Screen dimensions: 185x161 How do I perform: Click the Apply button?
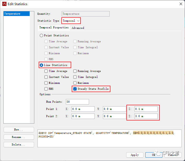(135, 155)
